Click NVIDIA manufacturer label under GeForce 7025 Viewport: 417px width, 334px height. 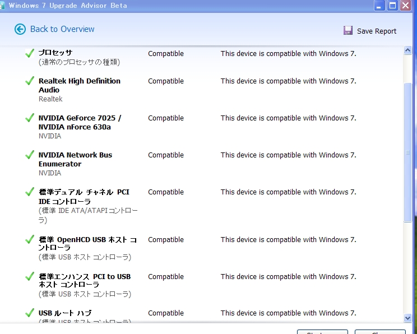[x=50, y=136]
